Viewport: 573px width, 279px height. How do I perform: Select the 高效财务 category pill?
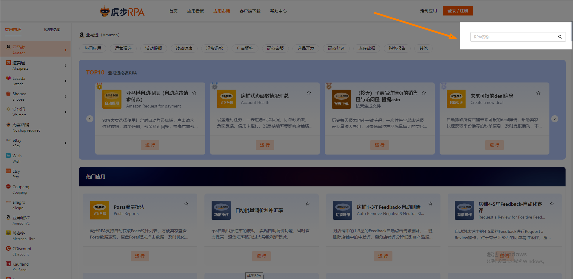point(336,48)
